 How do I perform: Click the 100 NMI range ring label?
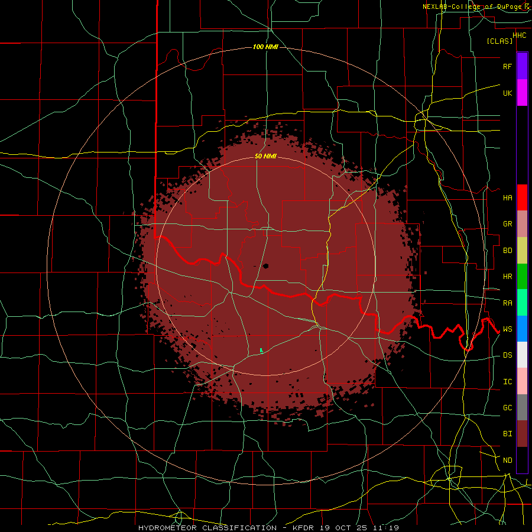265,47
